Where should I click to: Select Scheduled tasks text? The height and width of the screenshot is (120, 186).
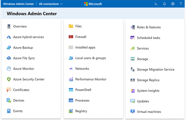click(149, 38)
